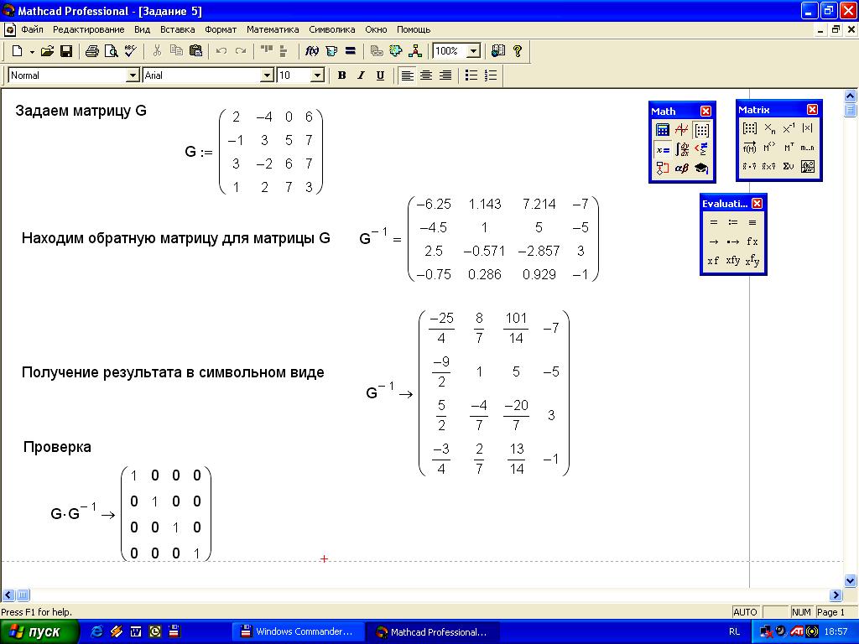Close the Math palette
859x644 pixels.
tap(705, 112)
